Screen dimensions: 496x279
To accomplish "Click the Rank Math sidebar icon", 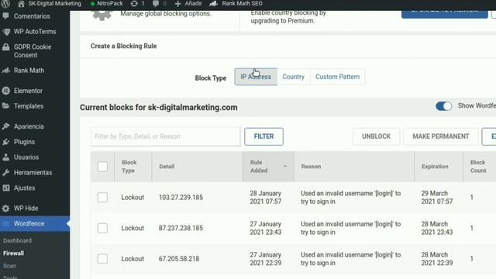I will point(5,71).
